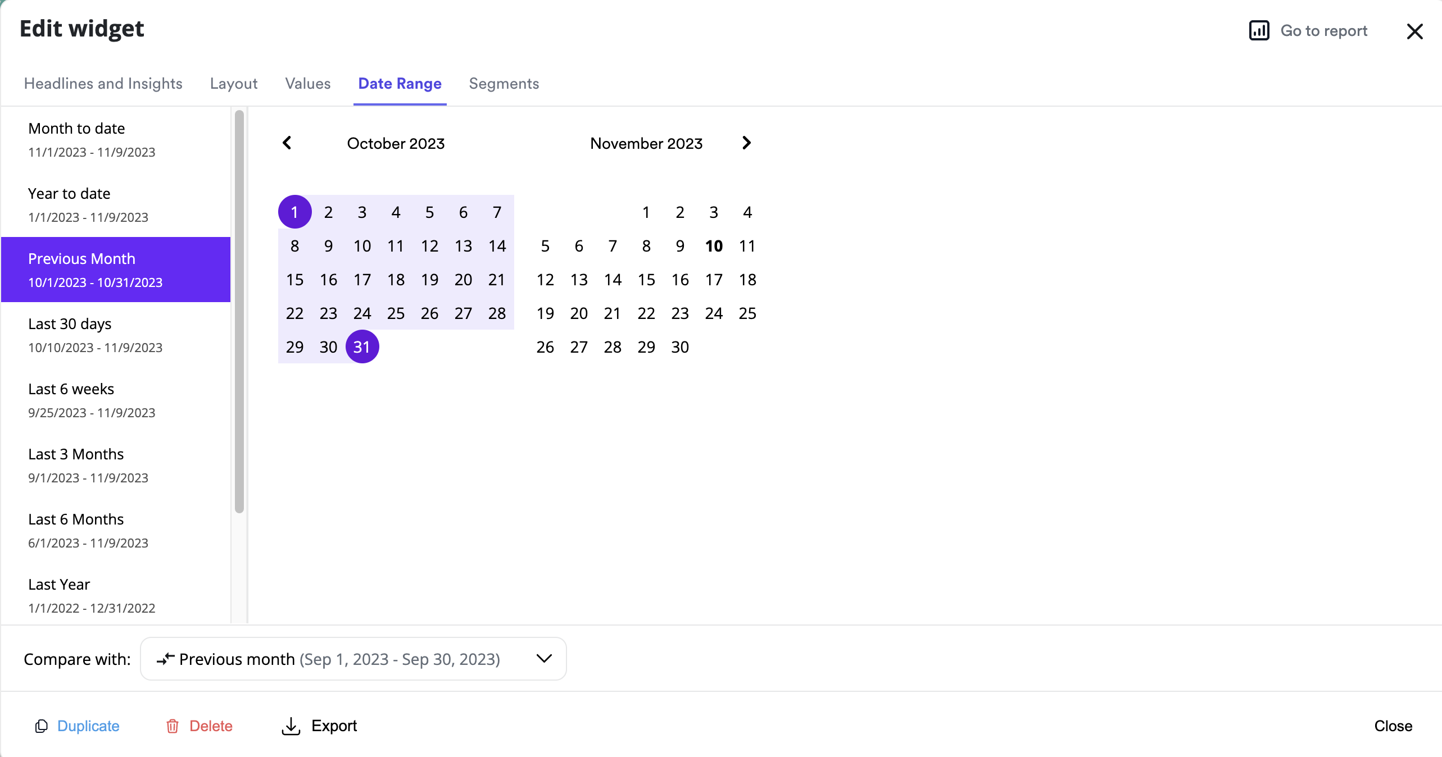Switch to the Values tab
The width and height of the screenshot is (1442, 757).
[307, 84]
